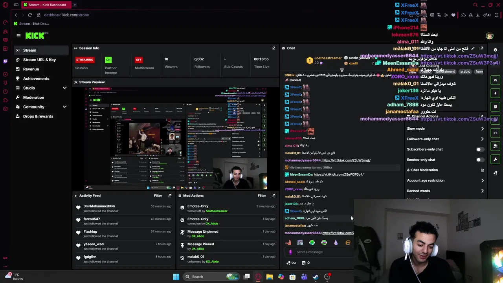
Task: Insert the purple crystal emote
Action: (336, 243)
